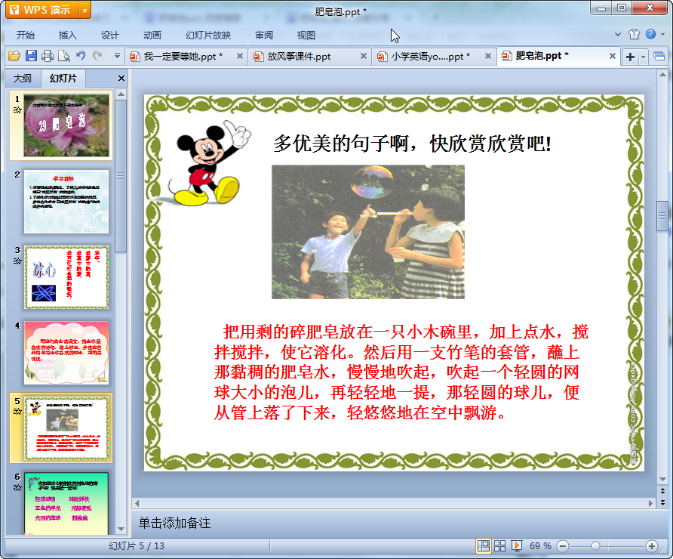The height and width of the screenshot is (559, 673).
Task: Click the horizontal scrollbar right arrow
Action: [650, 502]
